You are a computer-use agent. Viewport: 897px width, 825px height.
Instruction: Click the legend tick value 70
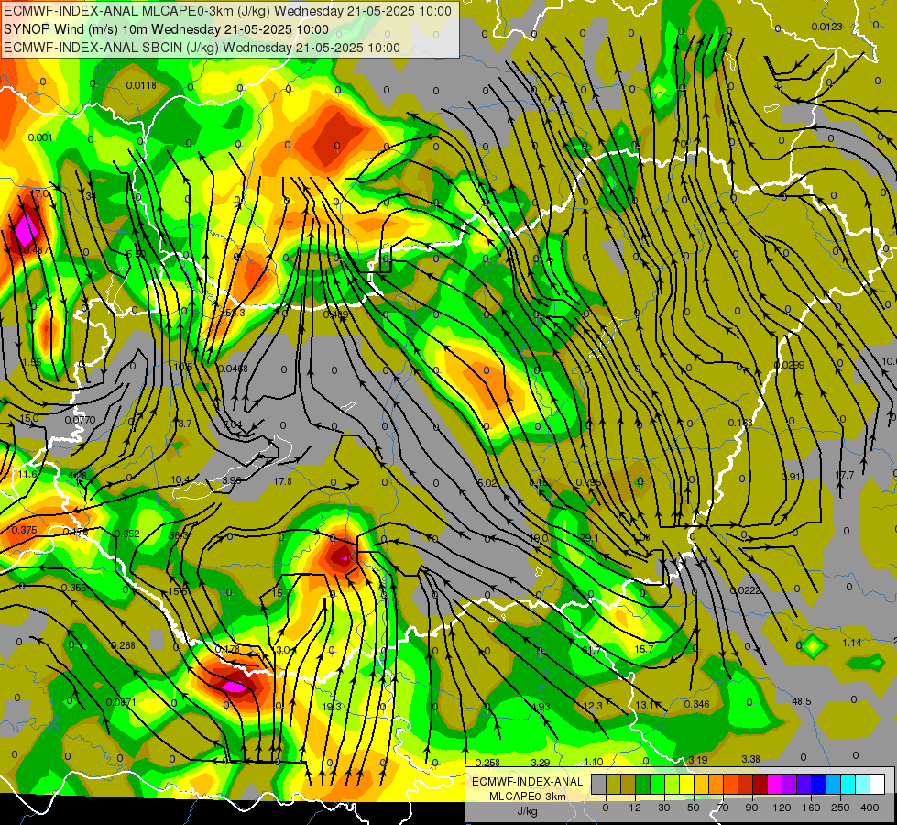click(x=723, y=808)
